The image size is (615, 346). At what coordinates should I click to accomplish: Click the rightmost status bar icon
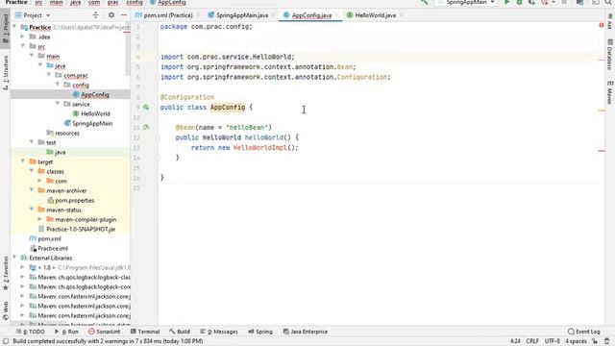click(x=607, y=341)
